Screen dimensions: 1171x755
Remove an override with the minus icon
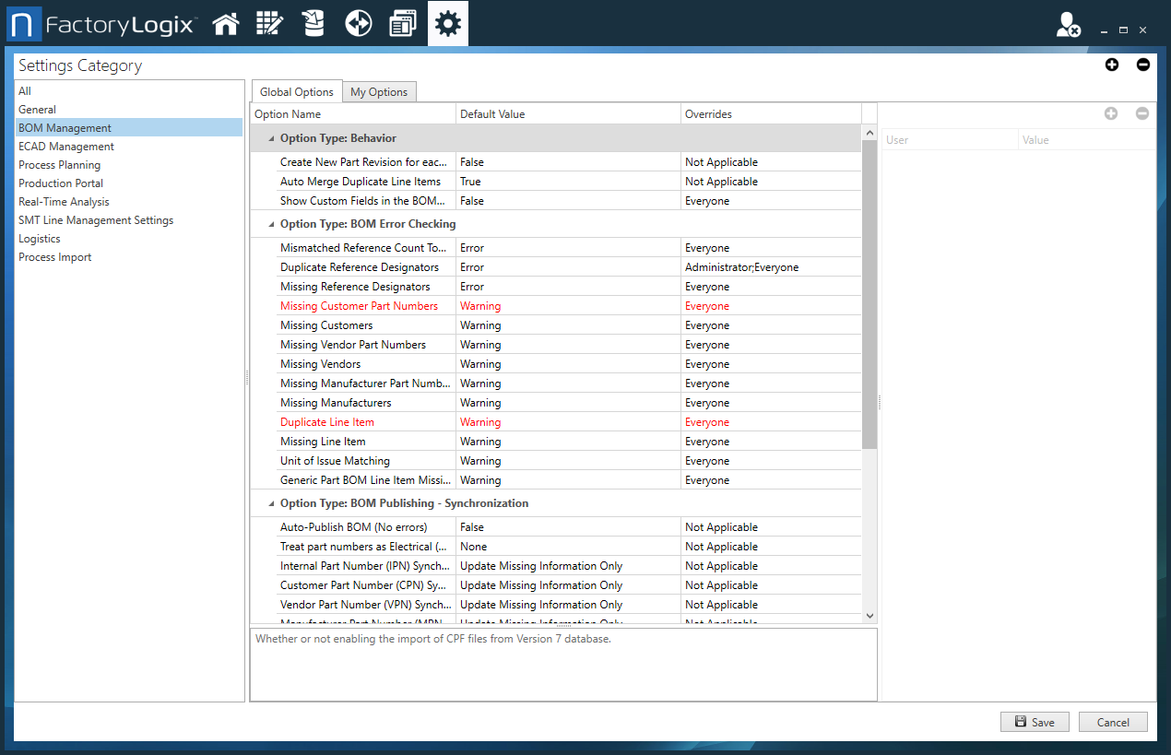1141,113
